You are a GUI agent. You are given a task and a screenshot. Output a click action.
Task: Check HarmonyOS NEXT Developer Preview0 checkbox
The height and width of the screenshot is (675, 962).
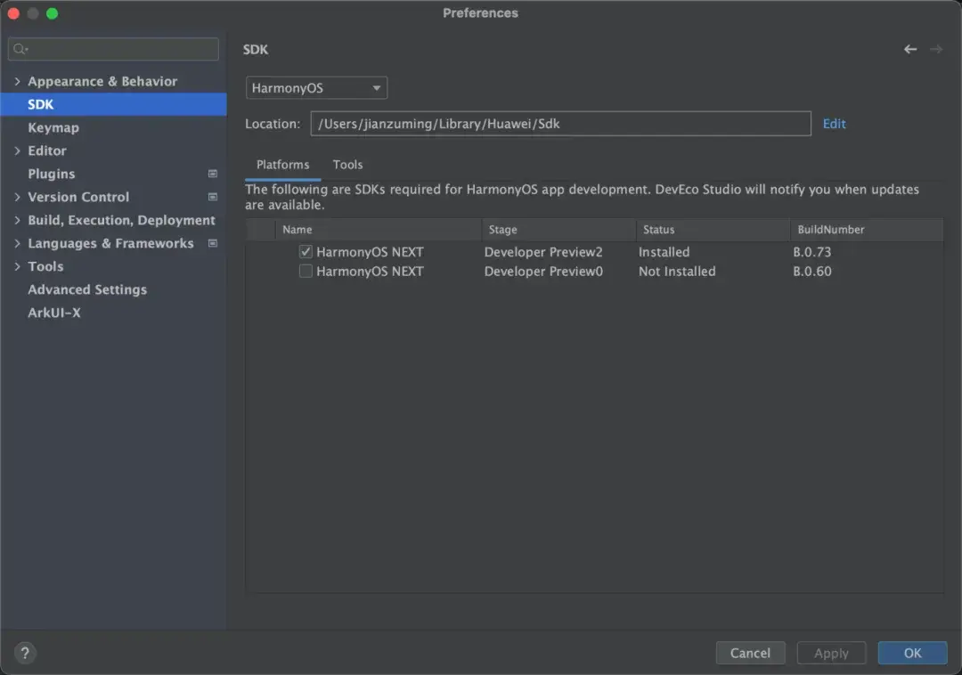[306, 272]
